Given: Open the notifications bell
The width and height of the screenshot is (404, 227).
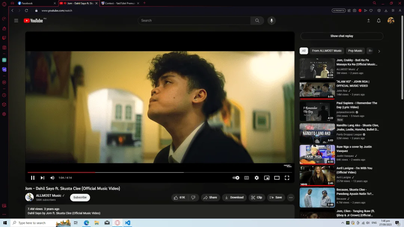Looking at the screenshot, I should click(379, 21).
